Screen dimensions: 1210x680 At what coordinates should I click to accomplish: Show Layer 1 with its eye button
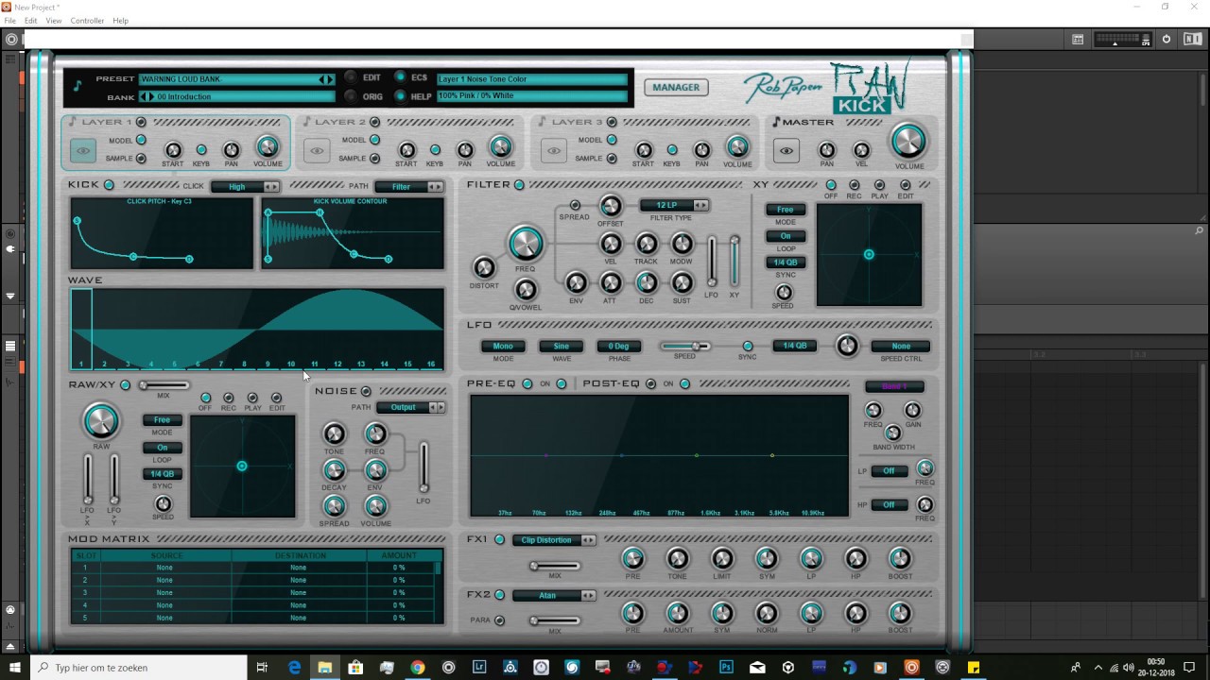pos(83,150)
